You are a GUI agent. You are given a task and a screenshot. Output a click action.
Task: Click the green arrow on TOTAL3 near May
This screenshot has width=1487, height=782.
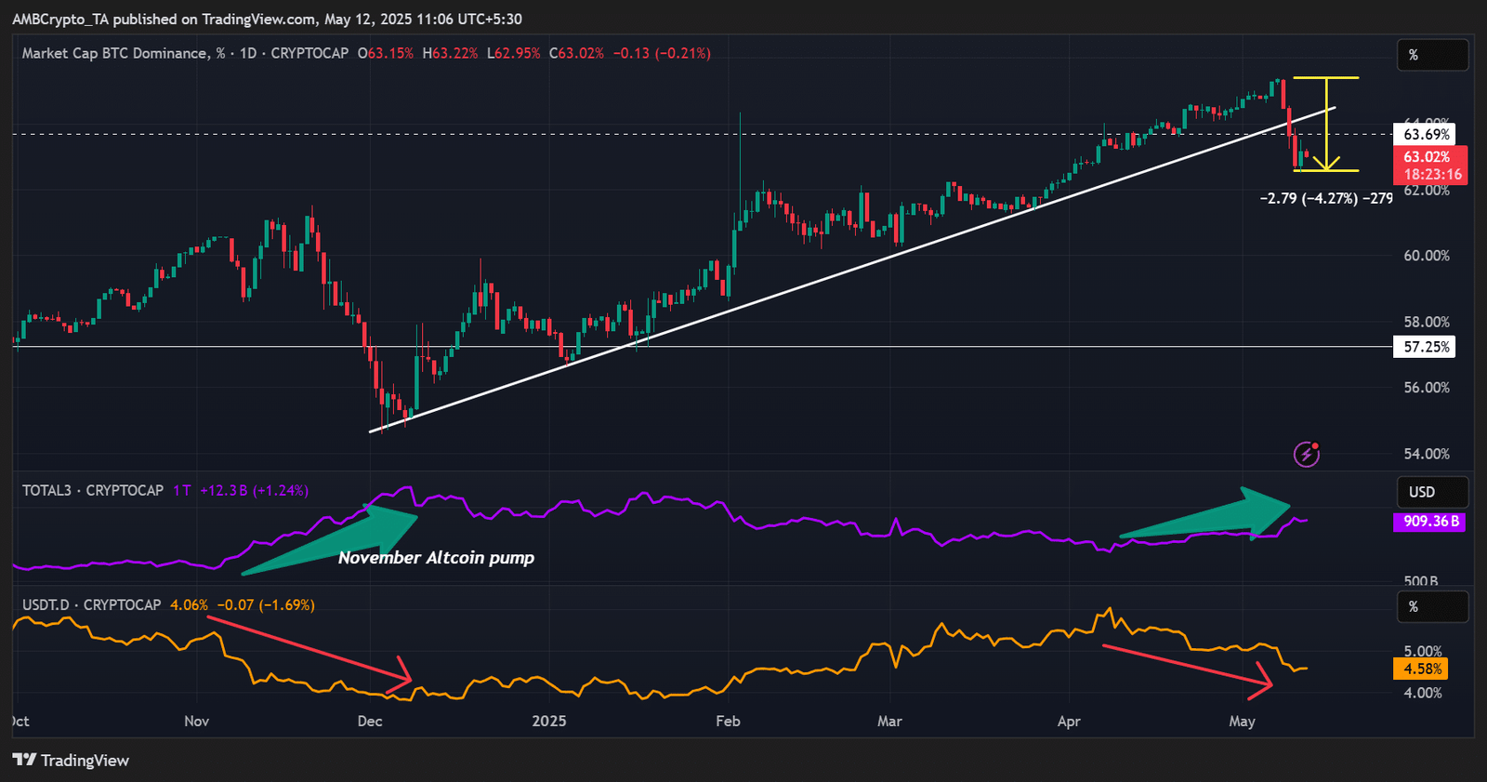tap(1205, 514)
